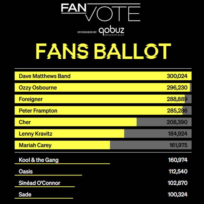Image resolution: width=204 pixels, height=204 pixels.
Task: Select the Sinéad O'Connor entry
Action: 40,183
